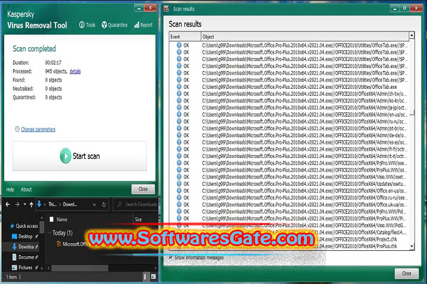Tick the select-all checkbox beside Name column

click(x=50, y=220)
